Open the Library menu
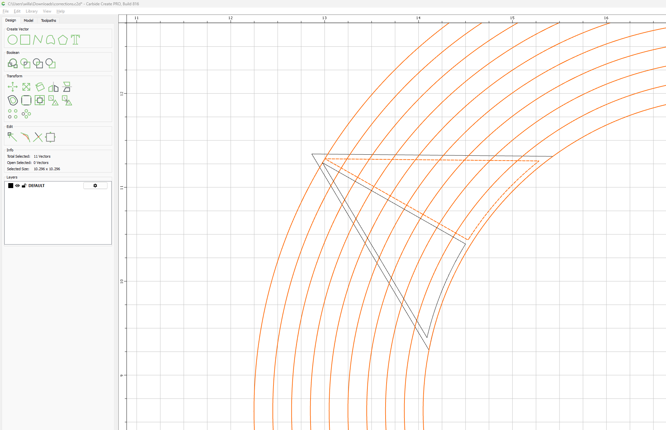 click(x=32, y=11)
